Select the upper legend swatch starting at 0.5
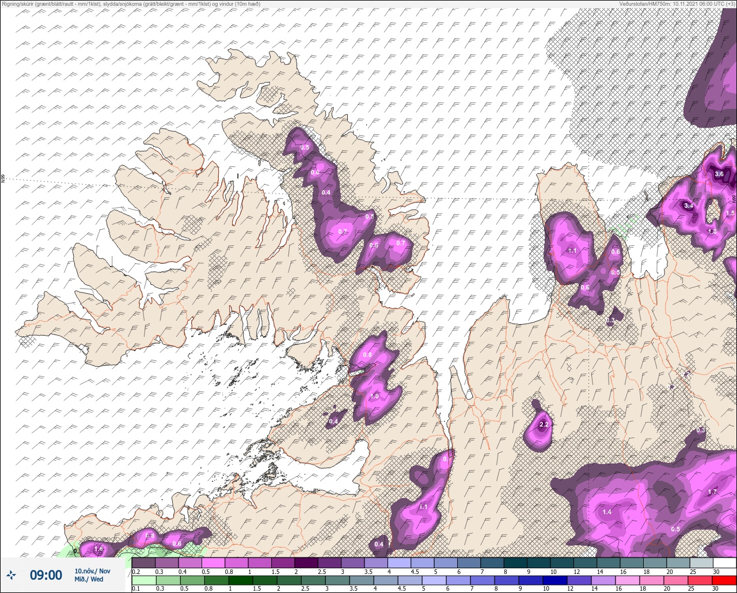The image size is (737, 593). (213, 562)
